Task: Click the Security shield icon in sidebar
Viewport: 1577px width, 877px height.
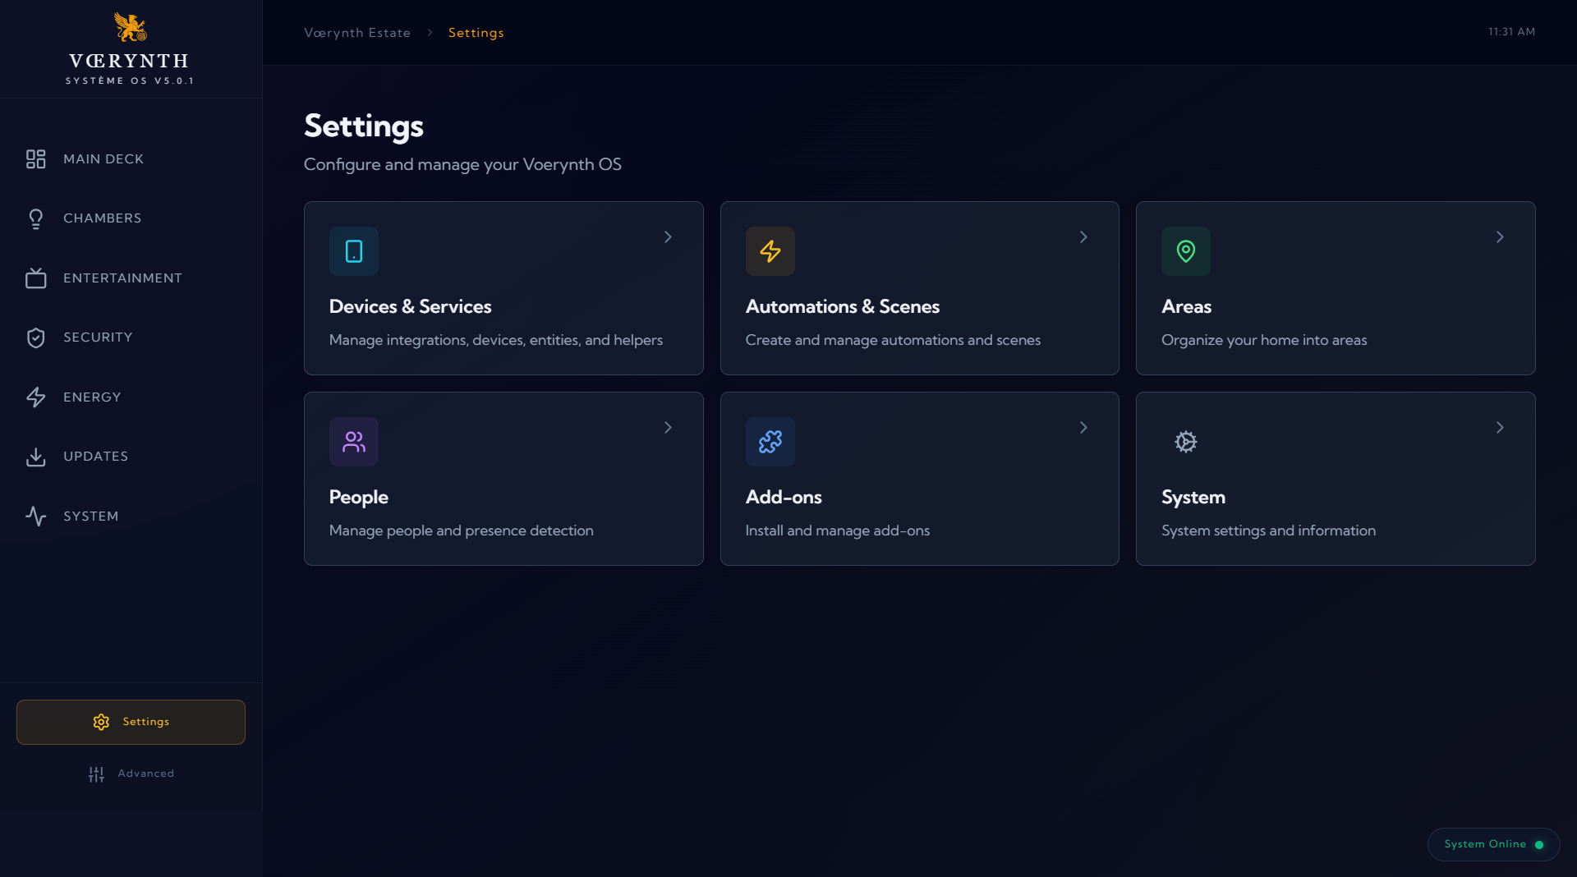Action: coord(36,337)
